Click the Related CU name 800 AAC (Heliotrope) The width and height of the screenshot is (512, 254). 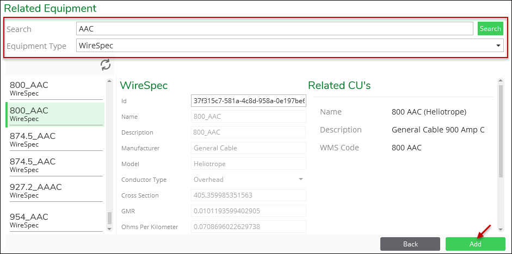pyautogui.click(x=429, y=112)
